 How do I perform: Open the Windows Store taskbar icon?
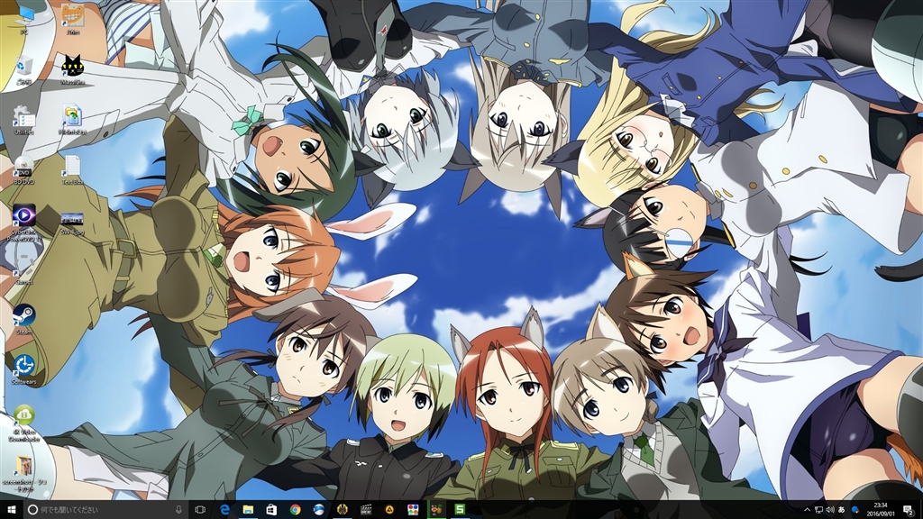(271, 510)
